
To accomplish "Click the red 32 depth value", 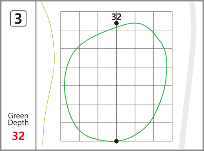I will click(18, 136).
